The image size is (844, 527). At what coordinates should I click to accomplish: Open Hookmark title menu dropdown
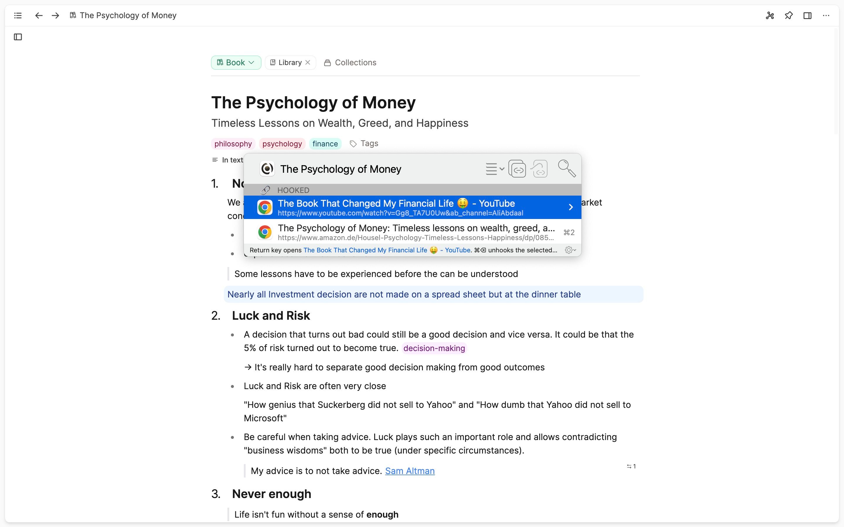[495, 169]
